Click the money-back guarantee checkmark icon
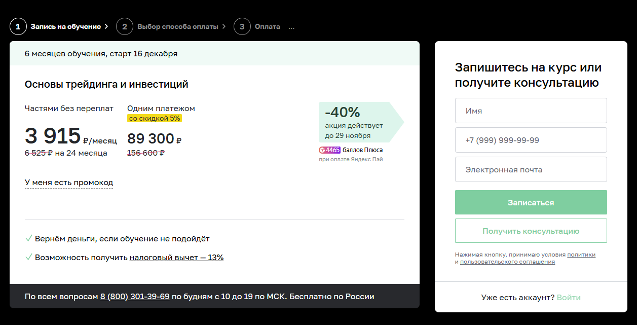Screen dimensions: 637x325 (x=29, y=238)
